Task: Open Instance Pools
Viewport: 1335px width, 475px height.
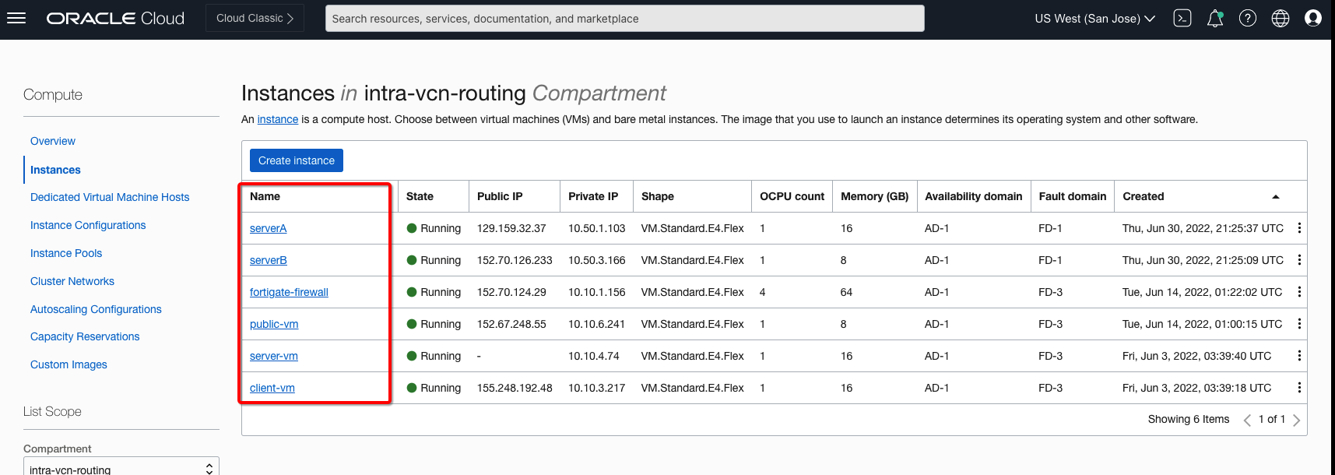Action: click(66, 253)
